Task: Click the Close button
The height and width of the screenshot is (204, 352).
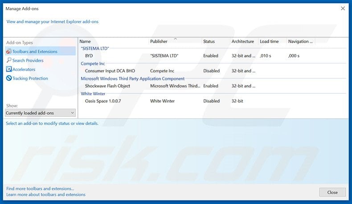Action: [332, 192]
